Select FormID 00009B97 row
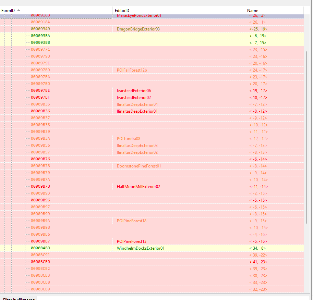This screenshot has width=313, height=300. 152,207
